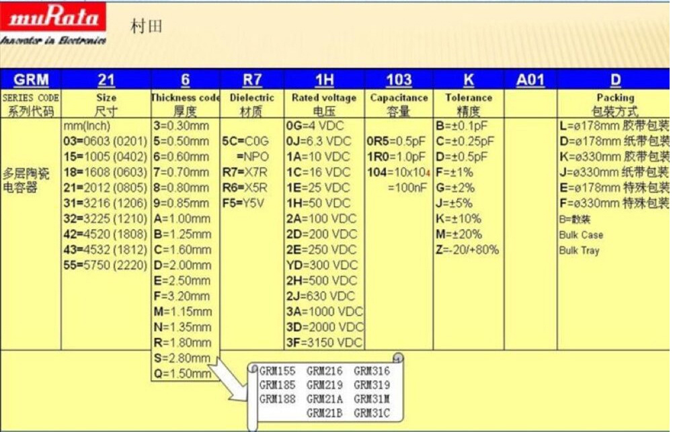Open the 1H rated voltage header
675x432 pixels.
pyautogui.click(x=324, y=80)
